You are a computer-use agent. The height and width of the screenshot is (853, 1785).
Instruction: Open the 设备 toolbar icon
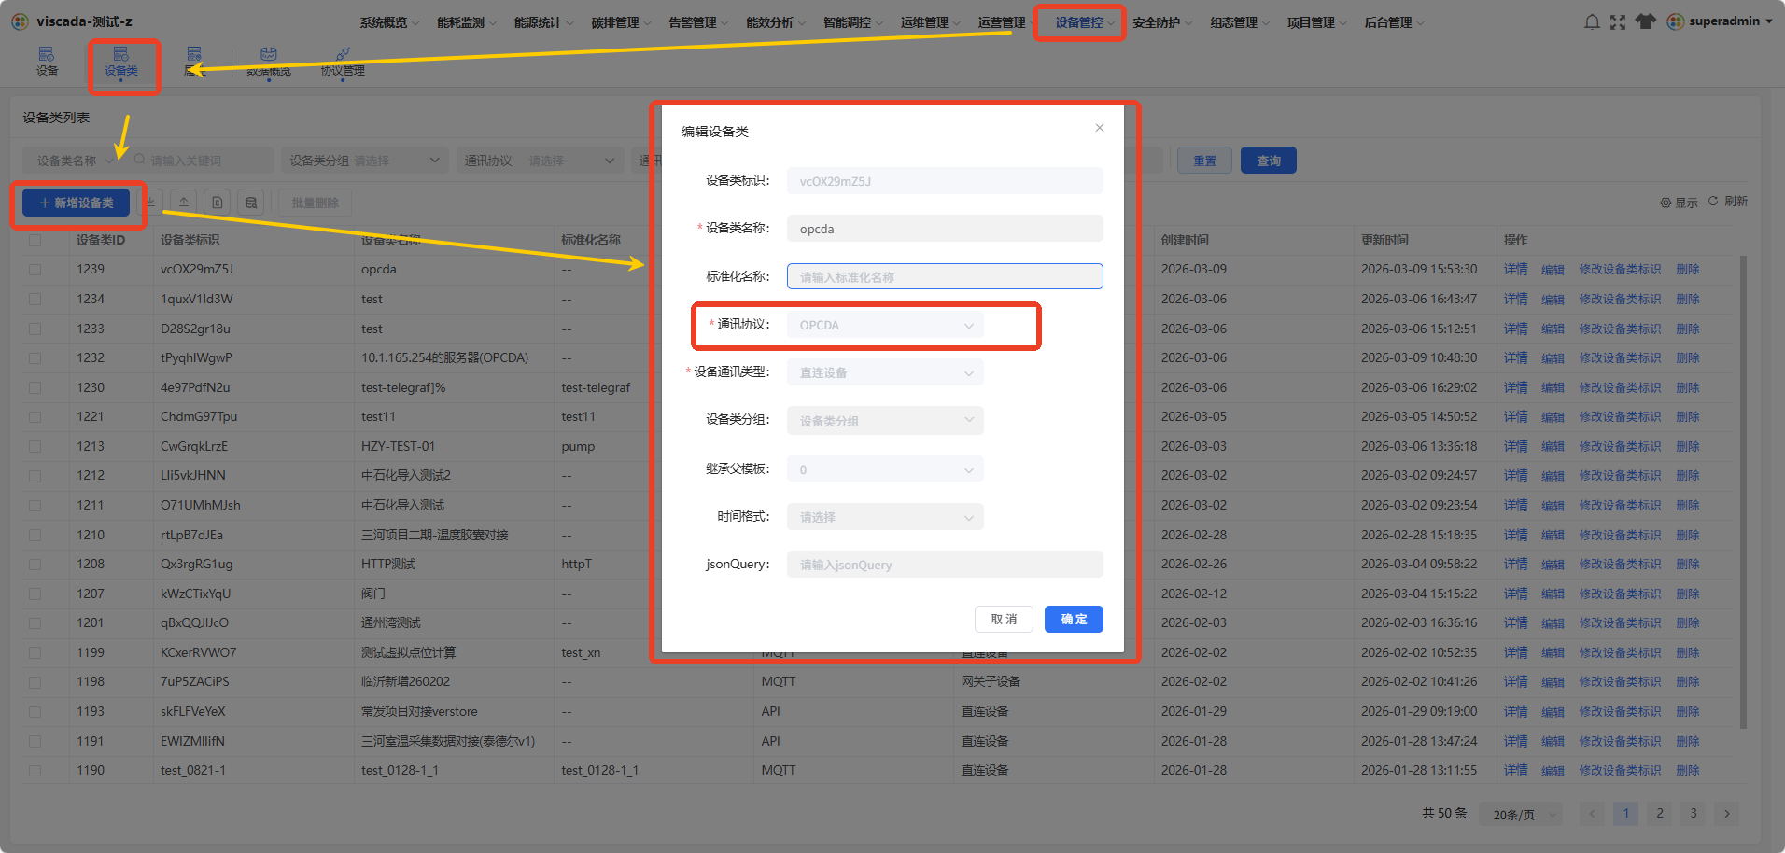point(47,62)
